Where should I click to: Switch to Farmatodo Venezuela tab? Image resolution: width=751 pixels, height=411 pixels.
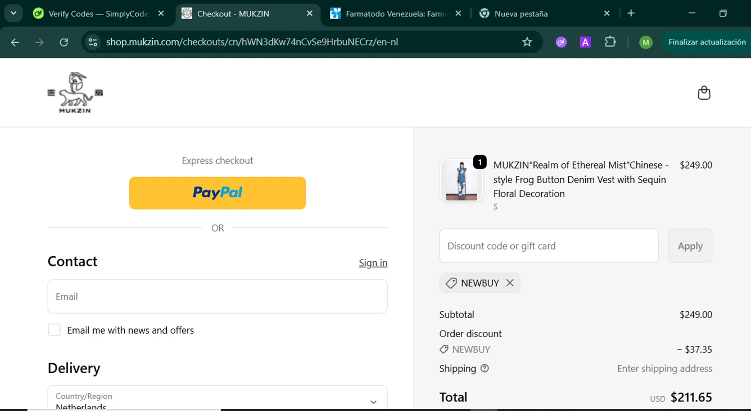pyautogui.click(x=396, y=13)
